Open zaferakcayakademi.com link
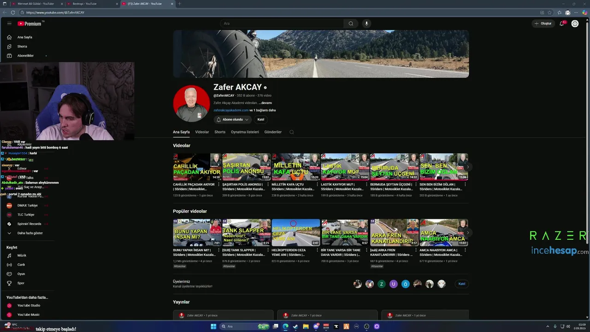Viewport: 590px width, 332px height. pos(231,110)
